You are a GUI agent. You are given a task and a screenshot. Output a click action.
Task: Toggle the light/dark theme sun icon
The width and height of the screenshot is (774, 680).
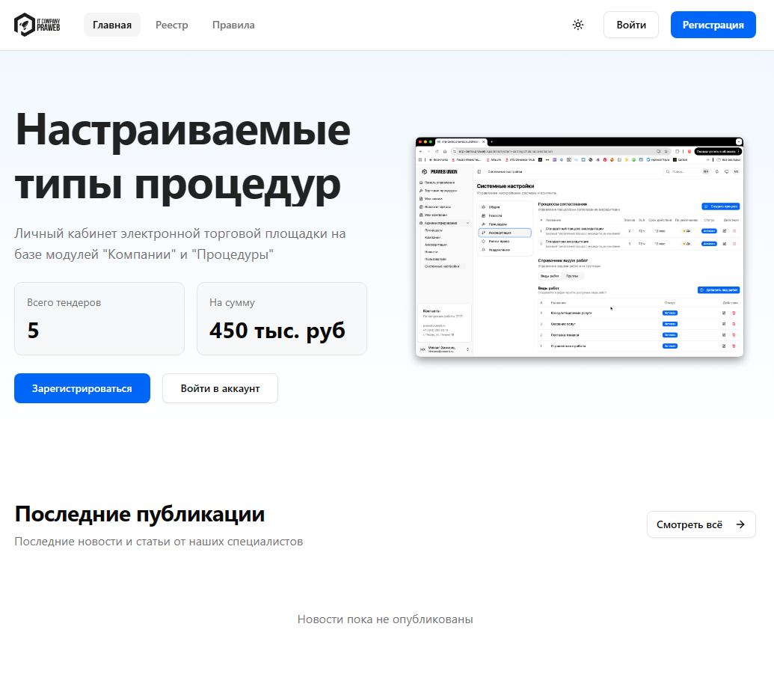[x=577, y=25]
